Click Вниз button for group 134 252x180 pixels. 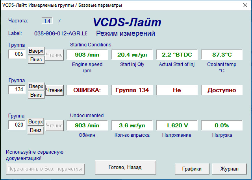36,95
